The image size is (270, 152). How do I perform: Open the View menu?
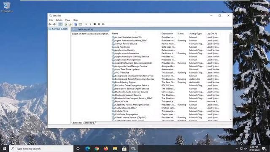tap(67, 20)
